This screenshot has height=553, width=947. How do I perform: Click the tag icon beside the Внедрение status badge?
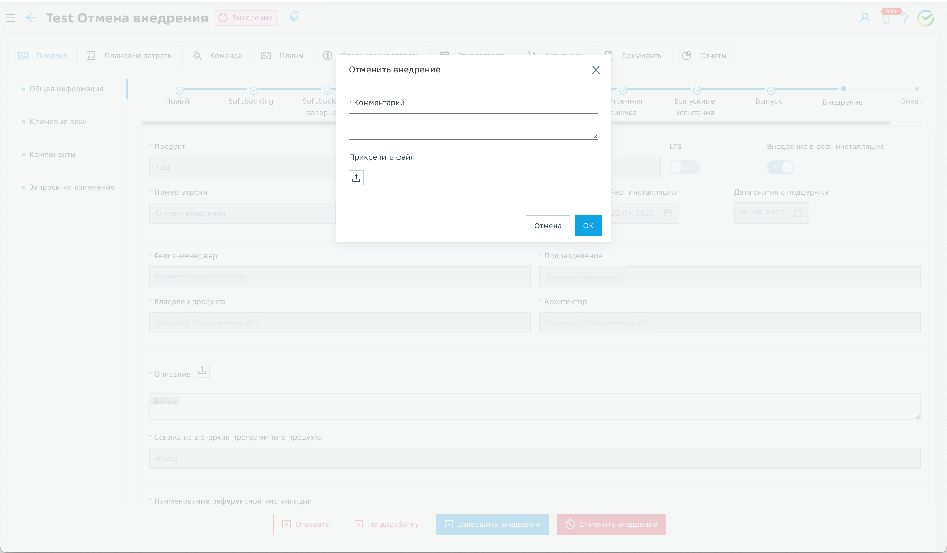pyautogui.click(x=294, y=17)
